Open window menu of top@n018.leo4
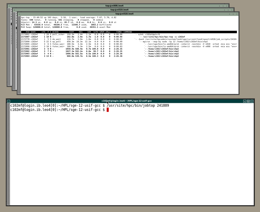 19,14
